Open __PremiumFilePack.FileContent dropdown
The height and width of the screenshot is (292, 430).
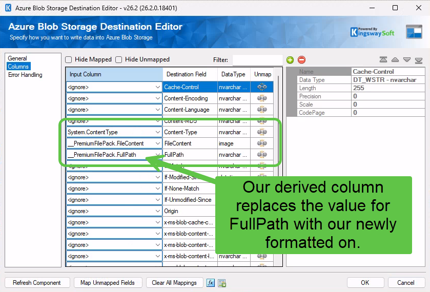(158, 143)
